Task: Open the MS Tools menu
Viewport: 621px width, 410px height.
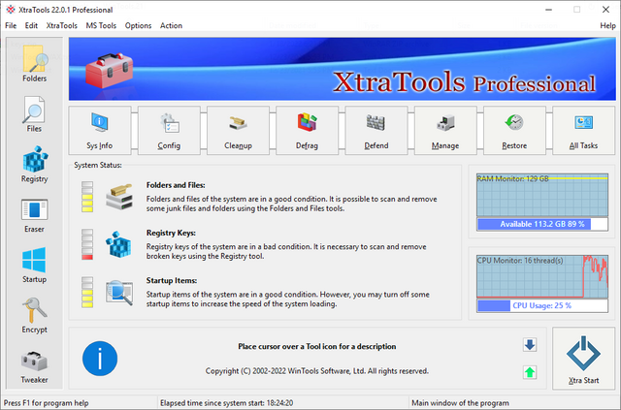Action: [x=101, y=26]
